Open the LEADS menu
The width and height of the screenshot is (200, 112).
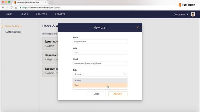[x=24, y=14]
